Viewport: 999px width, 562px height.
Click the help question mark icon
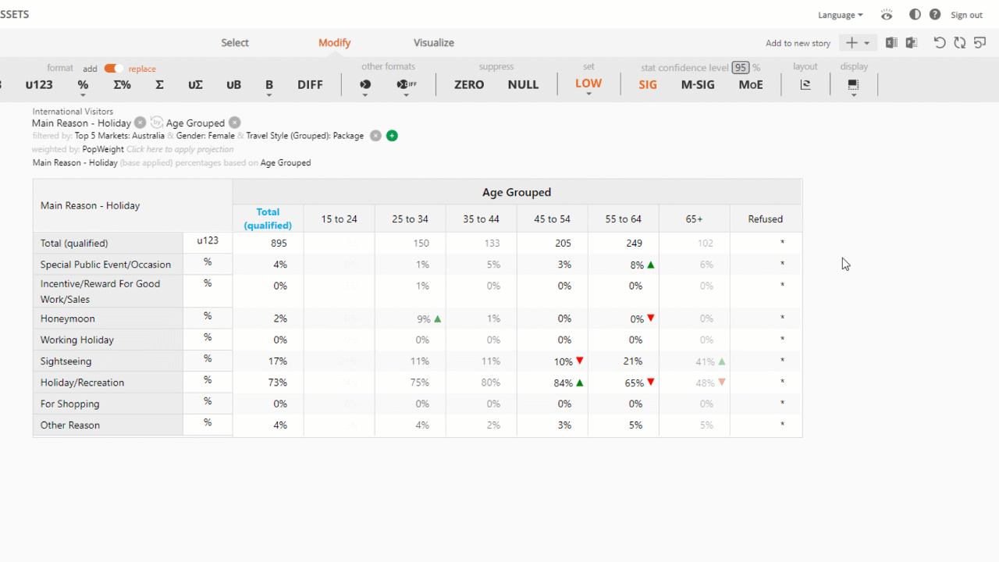tap(935, 15)
